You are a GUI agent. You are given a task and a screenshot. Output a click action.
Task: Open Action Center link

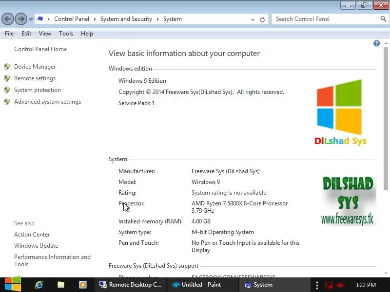tap(32, 235)
